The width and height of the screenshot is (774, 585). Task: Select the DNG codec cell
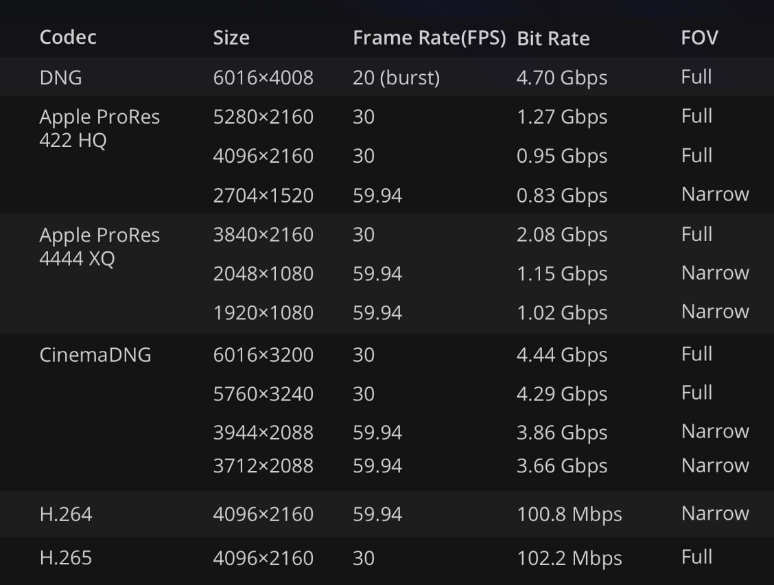pyautogui.click(x=60, y=78)
